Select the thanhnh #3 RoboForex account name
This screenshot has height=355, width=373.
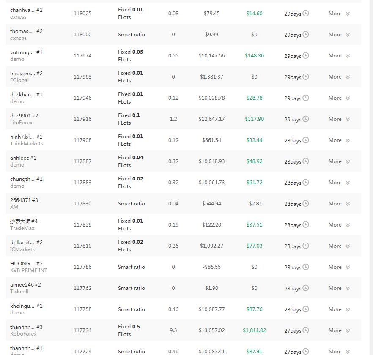(26, 327)
